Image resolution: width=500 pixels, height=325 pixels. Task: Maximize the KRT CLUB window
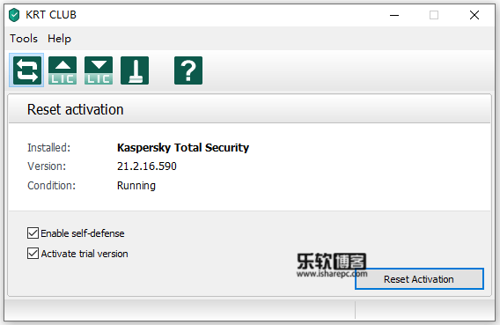point(434,15)
